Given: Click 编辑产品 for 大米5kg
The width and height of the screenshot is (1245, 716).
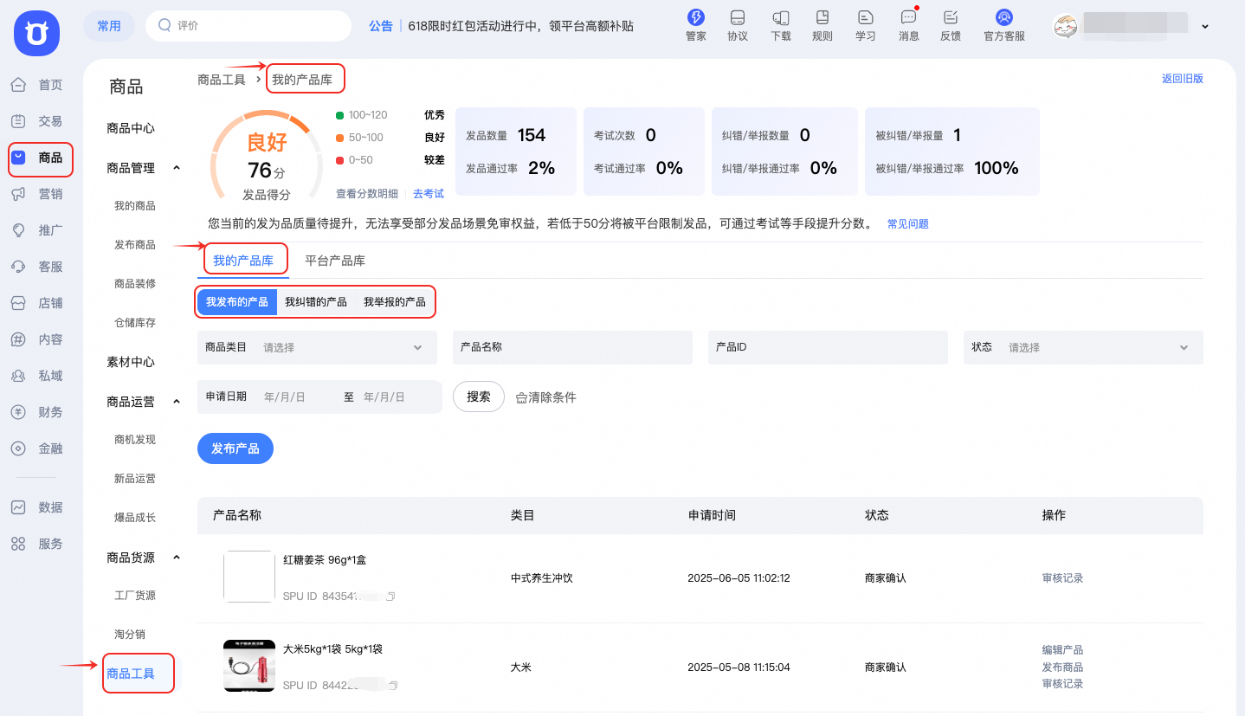Looking at the screenshot, I should [1062, 650].
